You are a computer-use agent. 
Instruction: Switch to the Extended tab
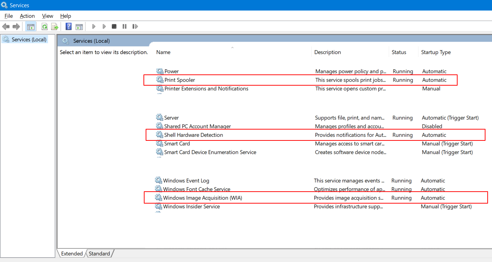click(72, 254)
